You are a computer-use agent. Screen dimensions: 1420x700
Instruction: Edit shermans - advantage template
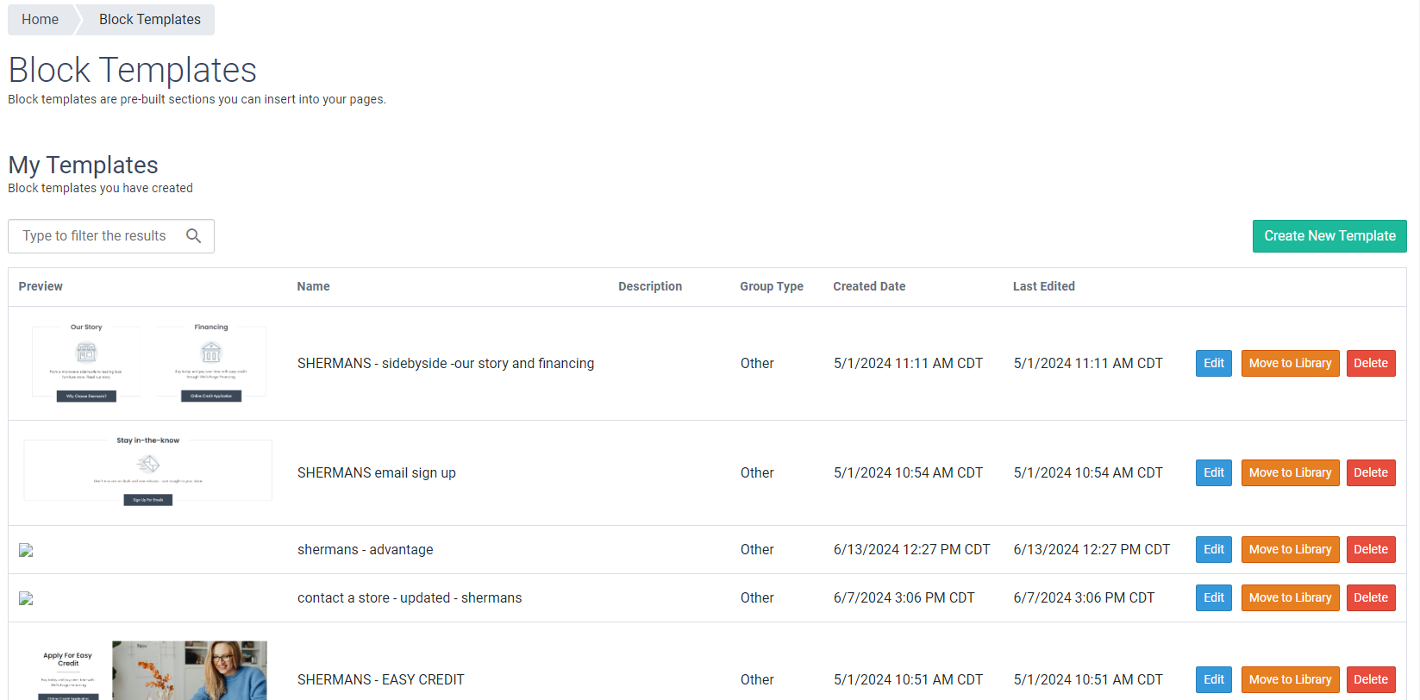coord(1214,549)
